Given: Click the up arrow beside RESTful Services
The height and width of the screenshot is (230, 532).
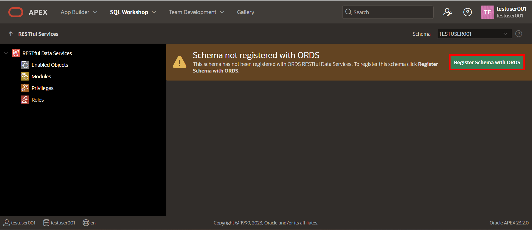Looking at the screenshot, I should (11, 34).
